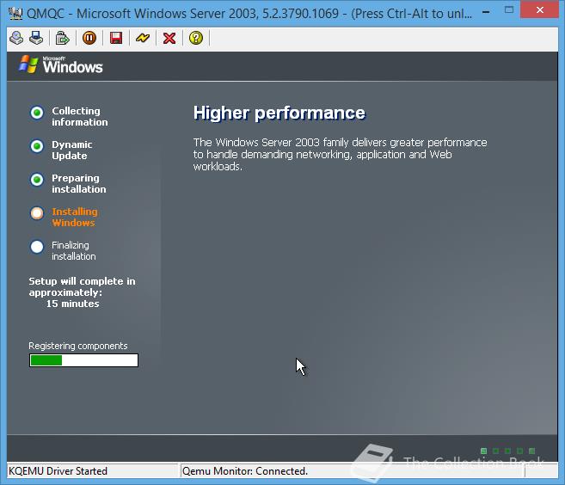The width and height of the screenshot is (565, 485).
Task: Click 'KQEMU Driver Started' in status bar
Action: click(x=58, y=471)
